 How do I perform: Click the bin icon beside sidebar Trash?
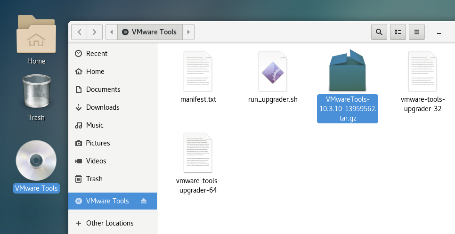tap(78, 179)
